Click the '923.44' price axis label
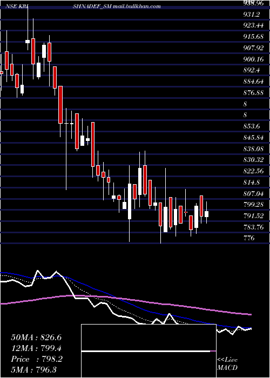The image size is (270, 378). pyautogui.click(x=253, y=25)
